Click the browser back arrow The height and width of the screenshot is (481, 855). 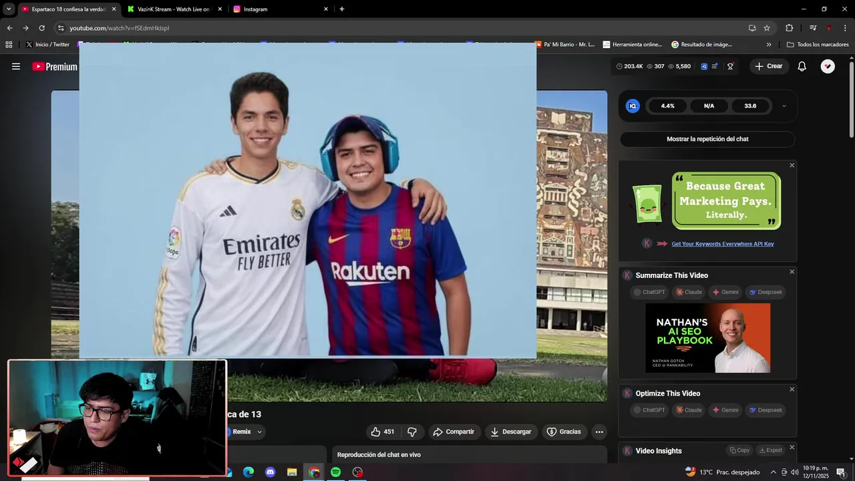pos(9,28)
